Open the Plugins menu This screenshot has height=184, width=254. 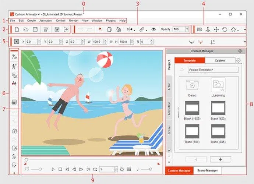coord(111,21)
